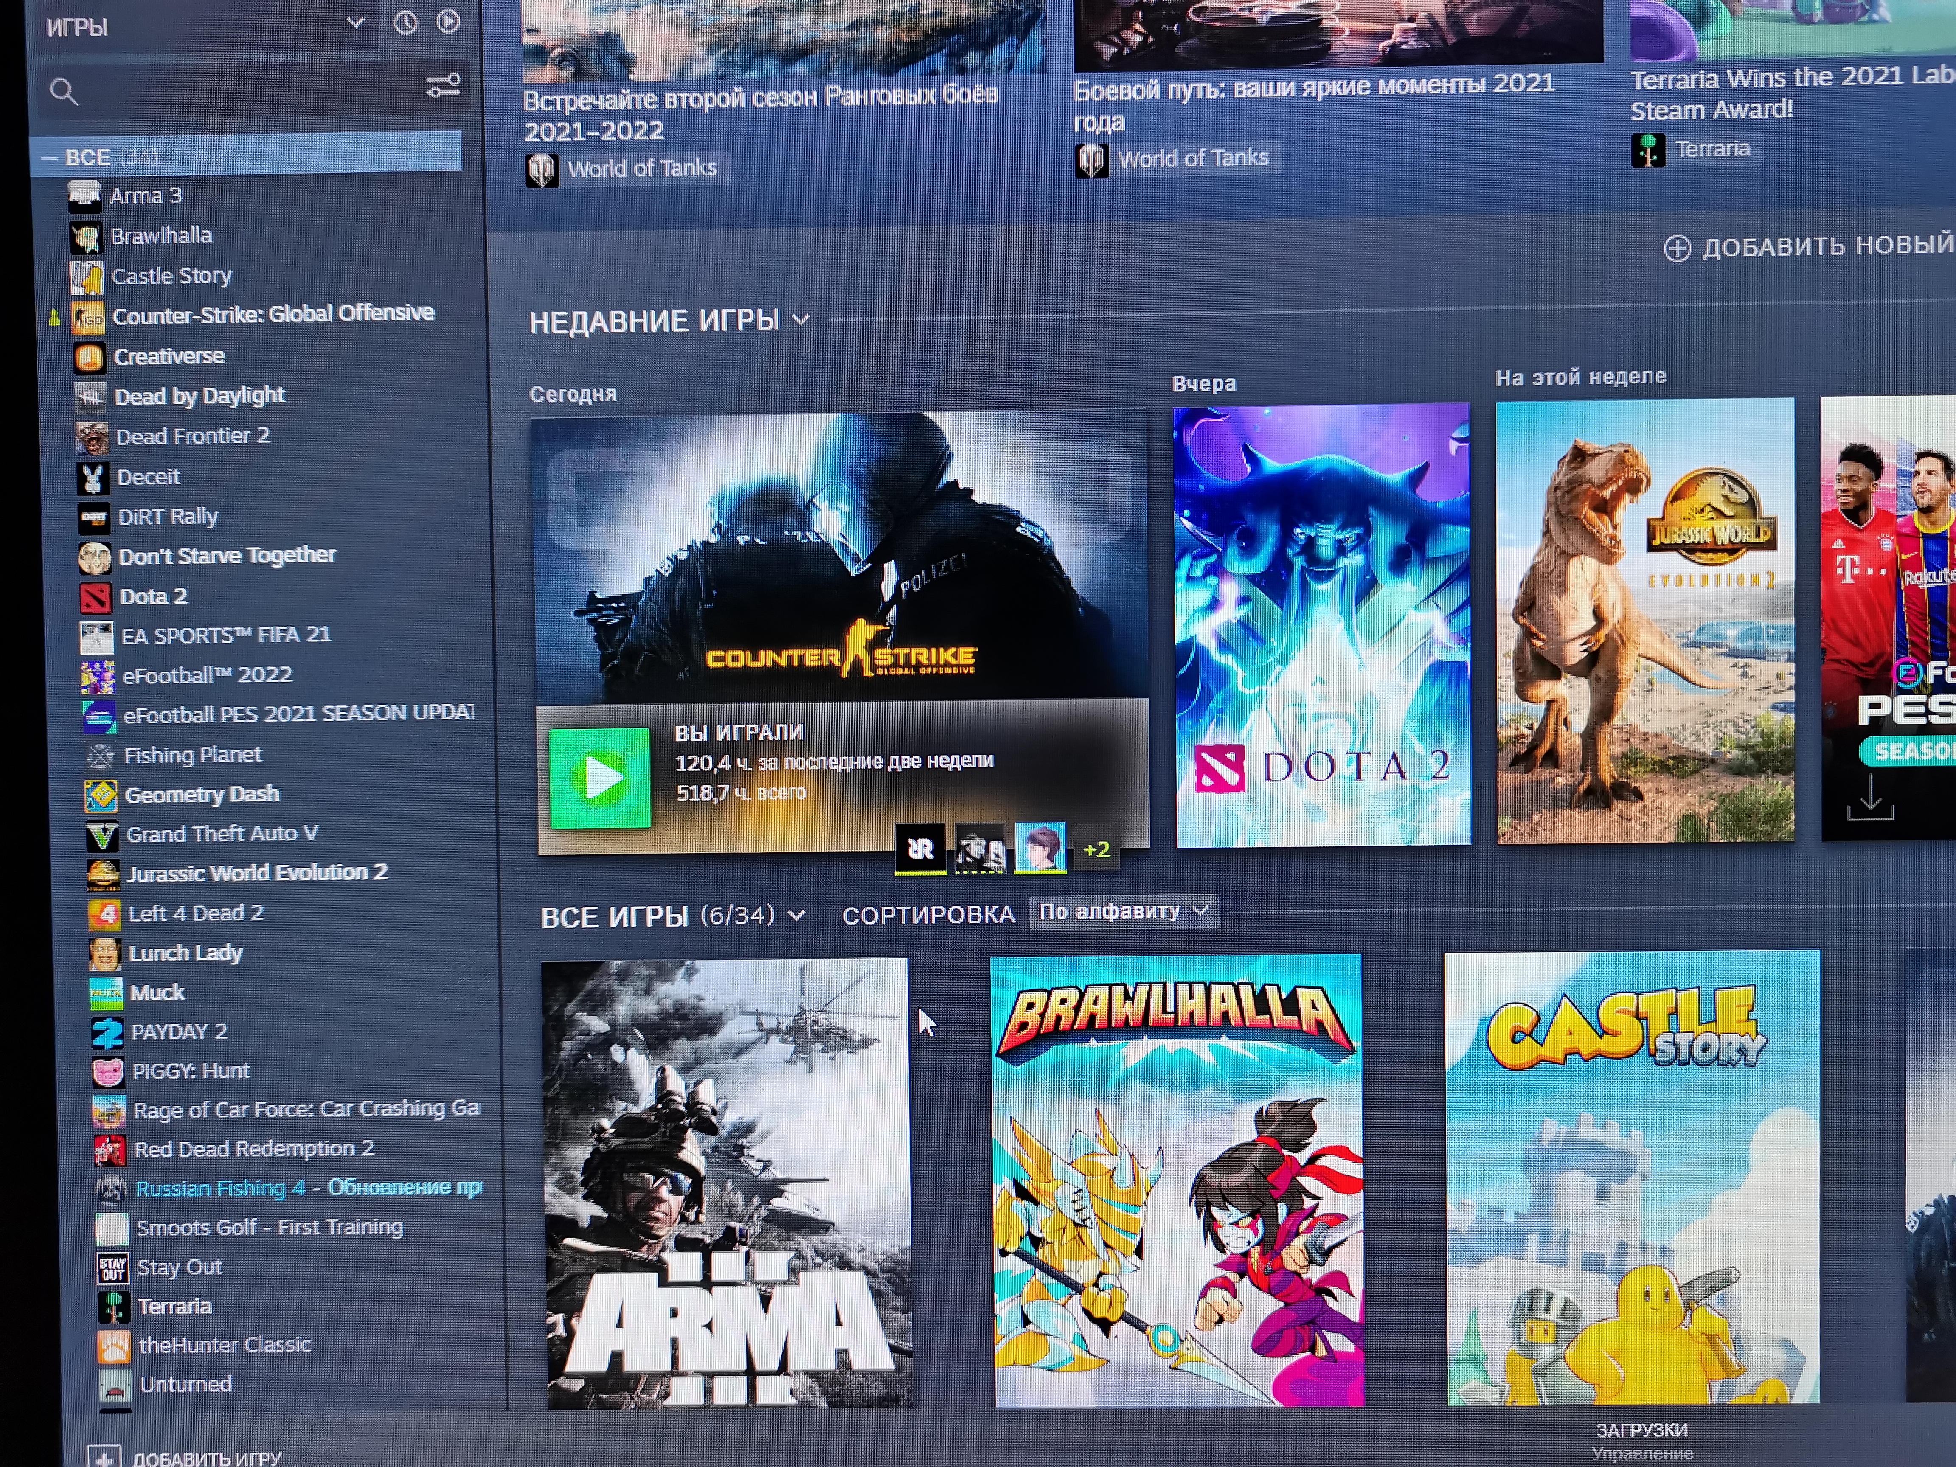Screen dimensions: 1956x1467
Task: Click the CS:GO game icon in list
Action: [x=88, y=318]
